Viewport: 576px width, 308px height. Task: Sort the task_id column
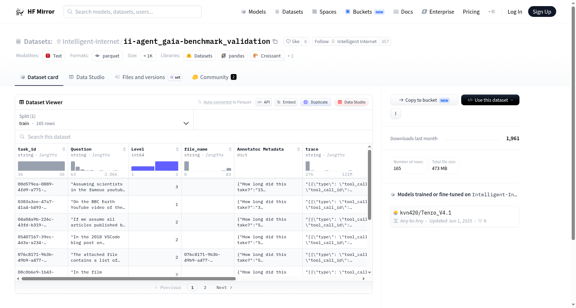tap(64, 149)
